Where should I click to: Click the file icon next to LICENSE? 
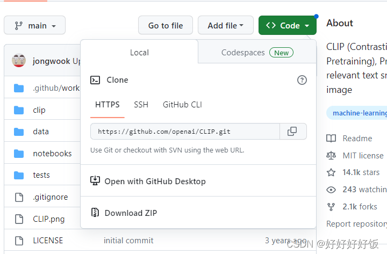19,241
